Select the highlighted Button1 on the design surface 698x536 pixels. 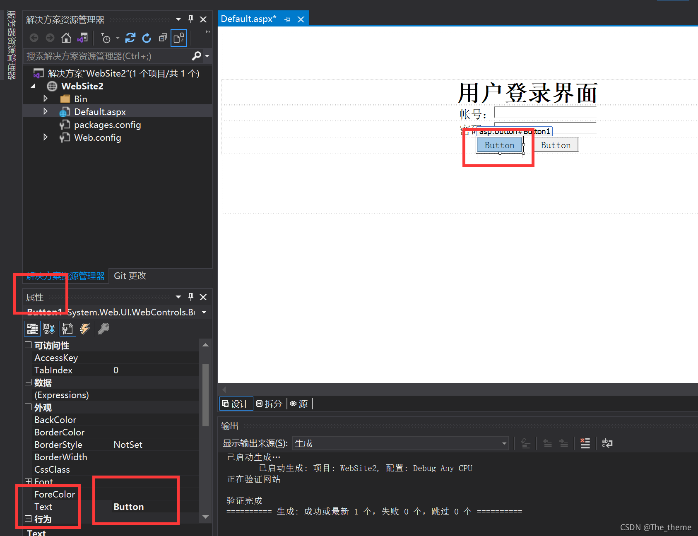point(499,145)
